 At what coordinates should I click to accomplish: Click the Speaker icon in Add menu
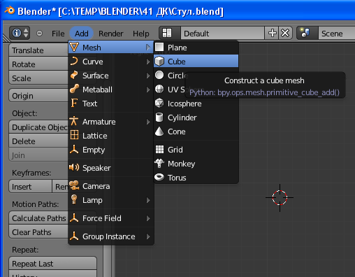pyautogui.click(x=74, y=167)
